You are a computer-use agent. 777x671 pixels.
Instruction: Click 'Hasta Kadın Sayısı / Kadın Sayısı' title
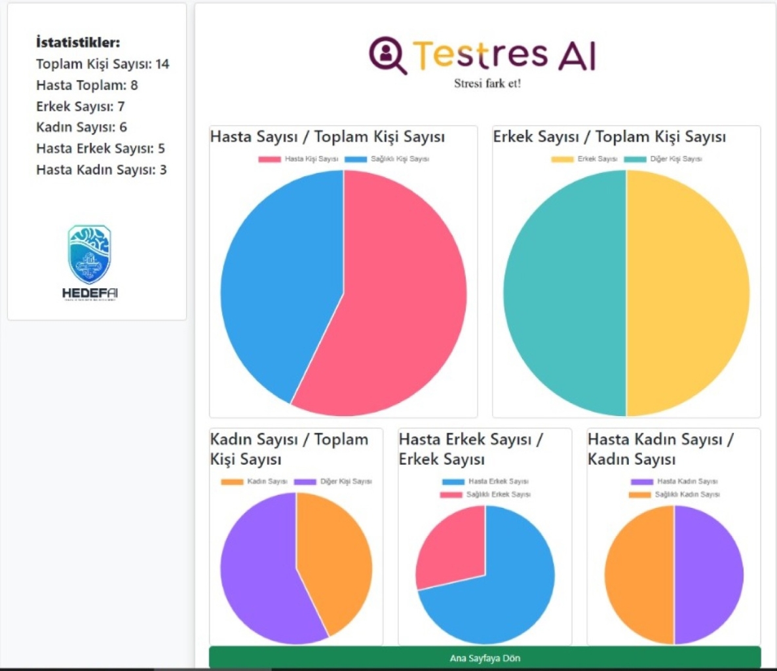pos(660,449)
